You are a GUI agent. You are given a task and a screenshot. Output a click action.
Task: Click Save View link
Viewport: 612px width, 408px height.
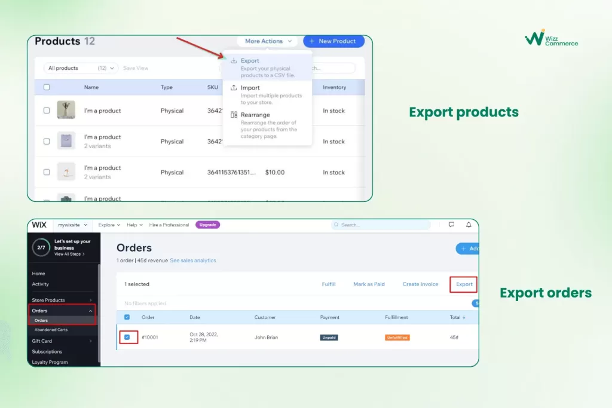(136, 68)
